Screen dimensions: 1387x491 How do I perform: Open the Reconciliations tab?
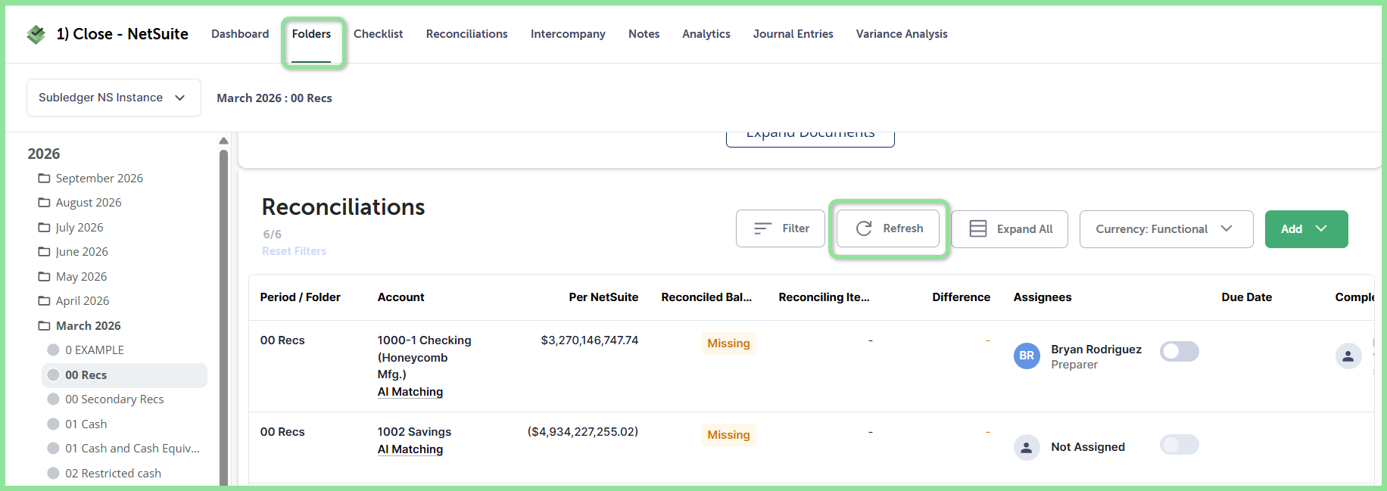pos(466,34)
